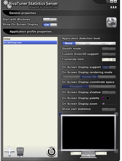
Task: Open the help question mark icon
Action: tap(108, 1)
